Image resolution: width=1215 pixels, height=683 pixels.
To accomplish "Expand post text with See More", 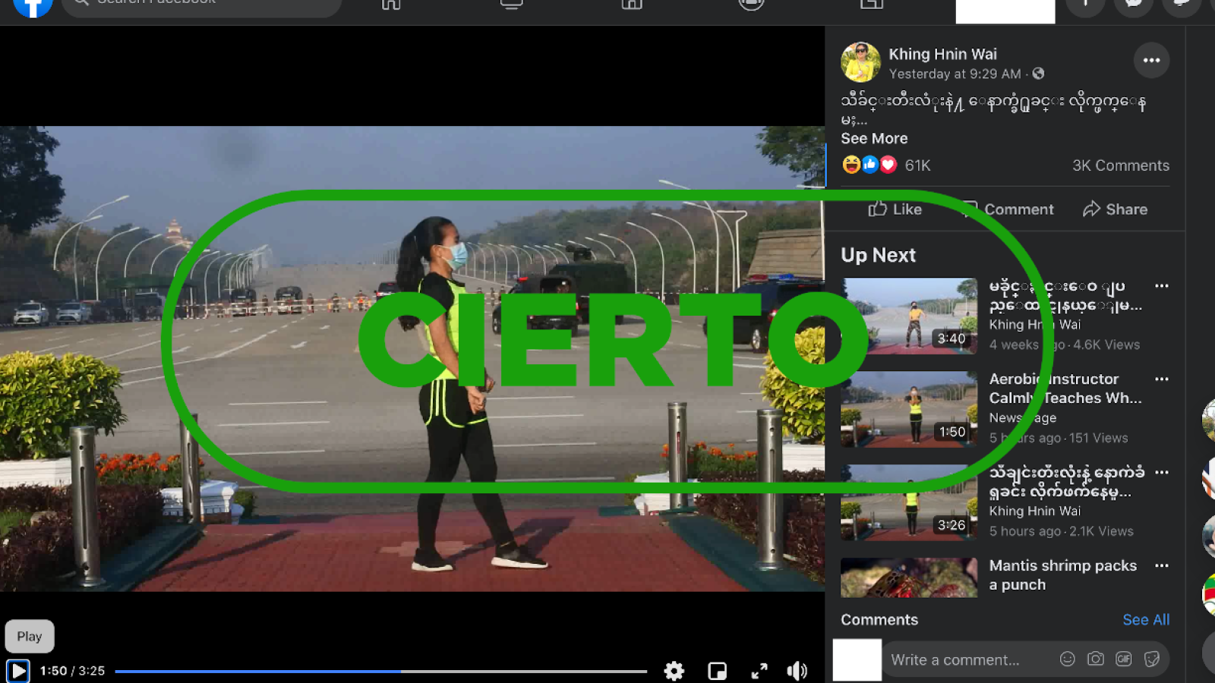I will pos(873,139).
